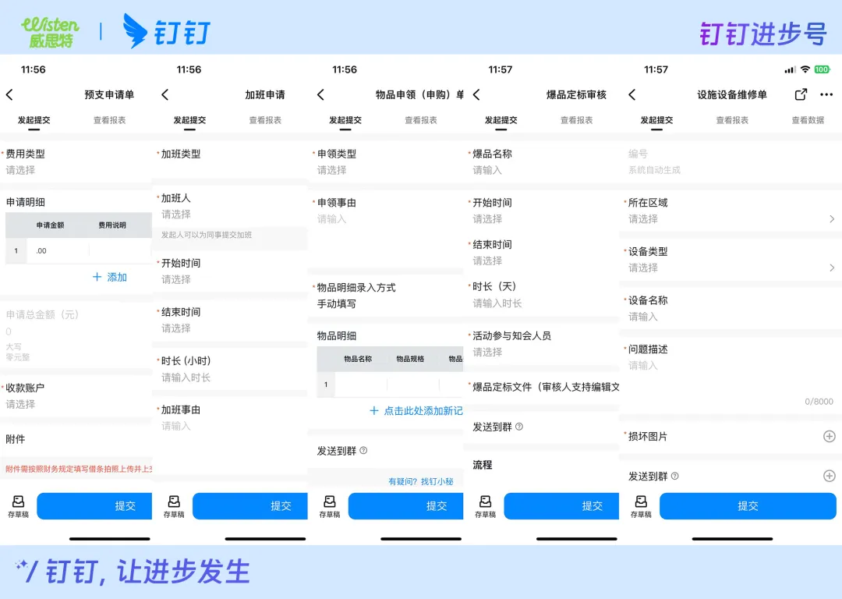Screen dimensions: 842x599
Task: Click the 爆品定标文件 field
Action: pyautogui.click(x=541, y=387)
